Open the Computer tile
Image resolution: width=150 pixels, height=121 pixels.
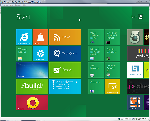[96, 86]
